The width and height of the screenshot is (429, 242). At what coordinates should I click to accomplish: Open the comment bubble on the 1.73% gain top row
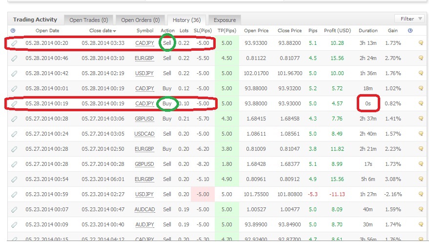421,43
